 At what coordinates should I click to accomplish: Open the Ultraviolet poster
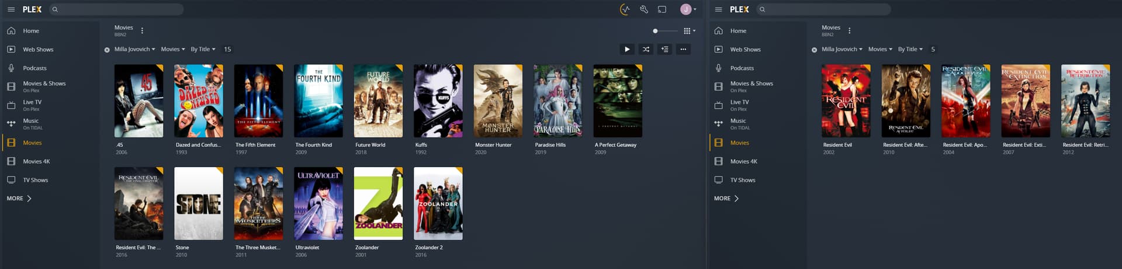point(318,203)
